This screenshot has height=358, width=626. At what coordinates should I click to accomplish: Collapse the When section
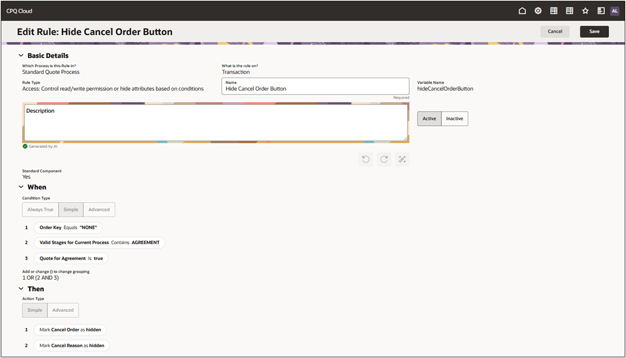pyautogui.click(x=21, y=187)
